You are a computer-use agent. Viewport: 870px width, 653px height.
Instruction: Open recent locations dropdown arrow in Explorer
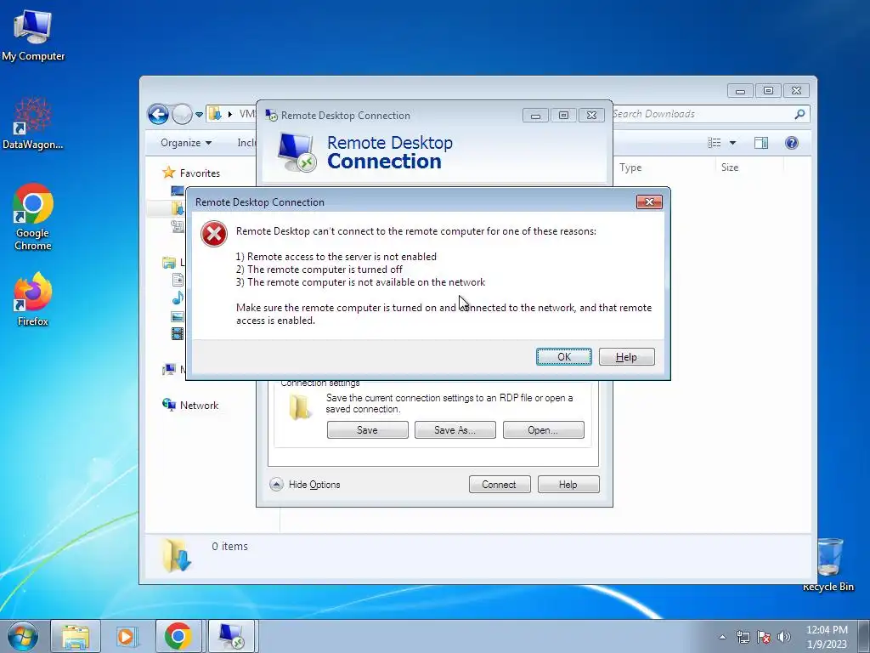coord(199,115)
